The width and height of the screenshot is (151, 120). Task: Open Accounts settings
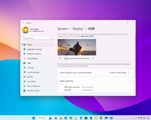(x=38, y=68)
